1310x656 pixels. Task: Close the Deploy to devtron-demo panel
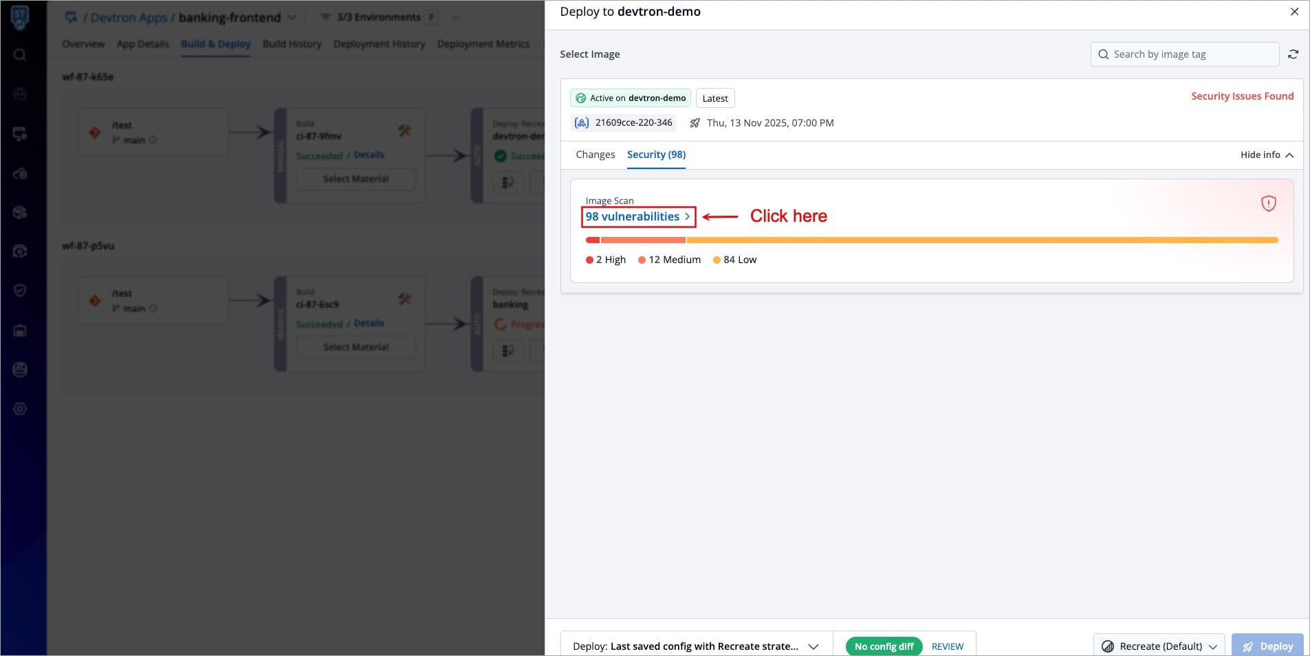point(1294,12)
